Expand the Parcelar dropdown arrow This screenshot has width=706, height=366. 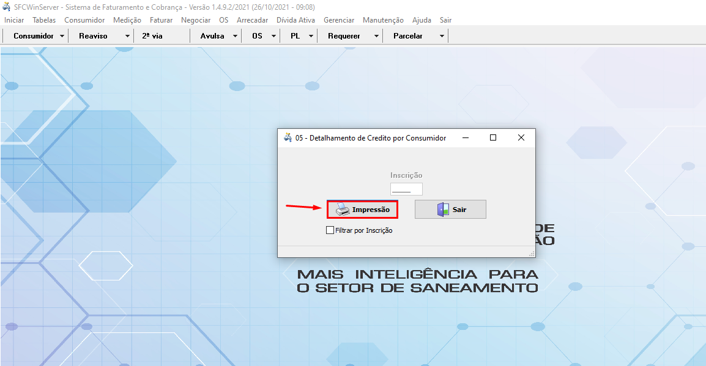[x=442, y=36]
